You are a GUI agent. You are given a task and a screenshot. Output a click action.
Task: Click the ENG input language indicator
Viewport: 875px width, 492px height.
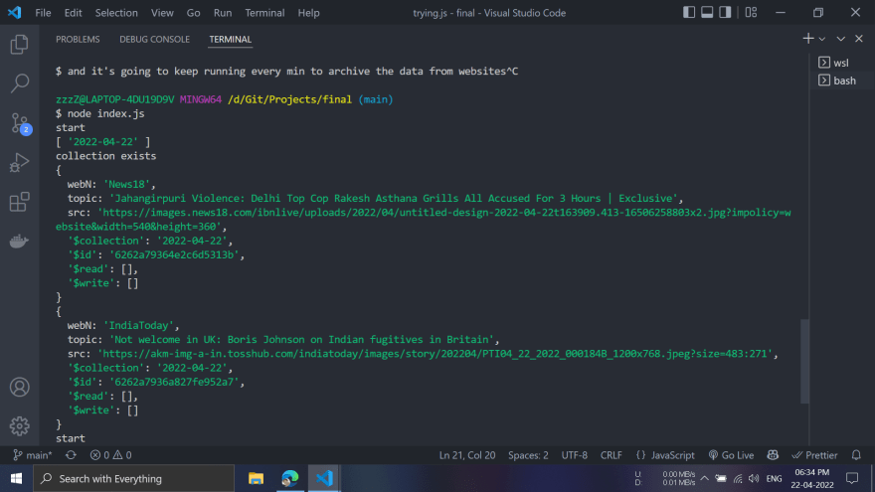click(774, 479)
